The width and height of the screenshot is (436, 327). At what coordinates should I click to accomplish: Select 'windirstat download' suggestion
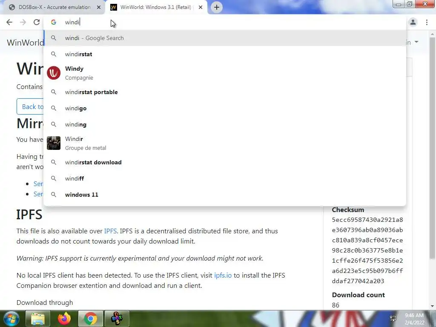tap(225, 162)
